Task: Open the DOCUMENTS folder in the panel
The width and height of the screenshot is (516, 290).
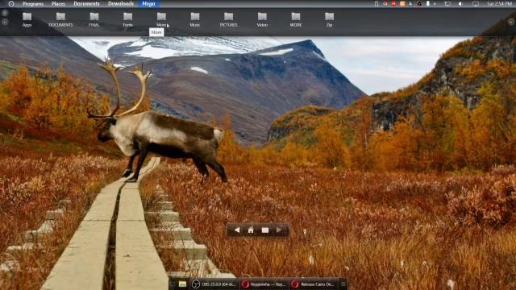Action: (x=60, y=19)
